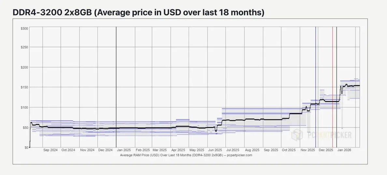Click the $150 y-axis label

coord(24,87)
